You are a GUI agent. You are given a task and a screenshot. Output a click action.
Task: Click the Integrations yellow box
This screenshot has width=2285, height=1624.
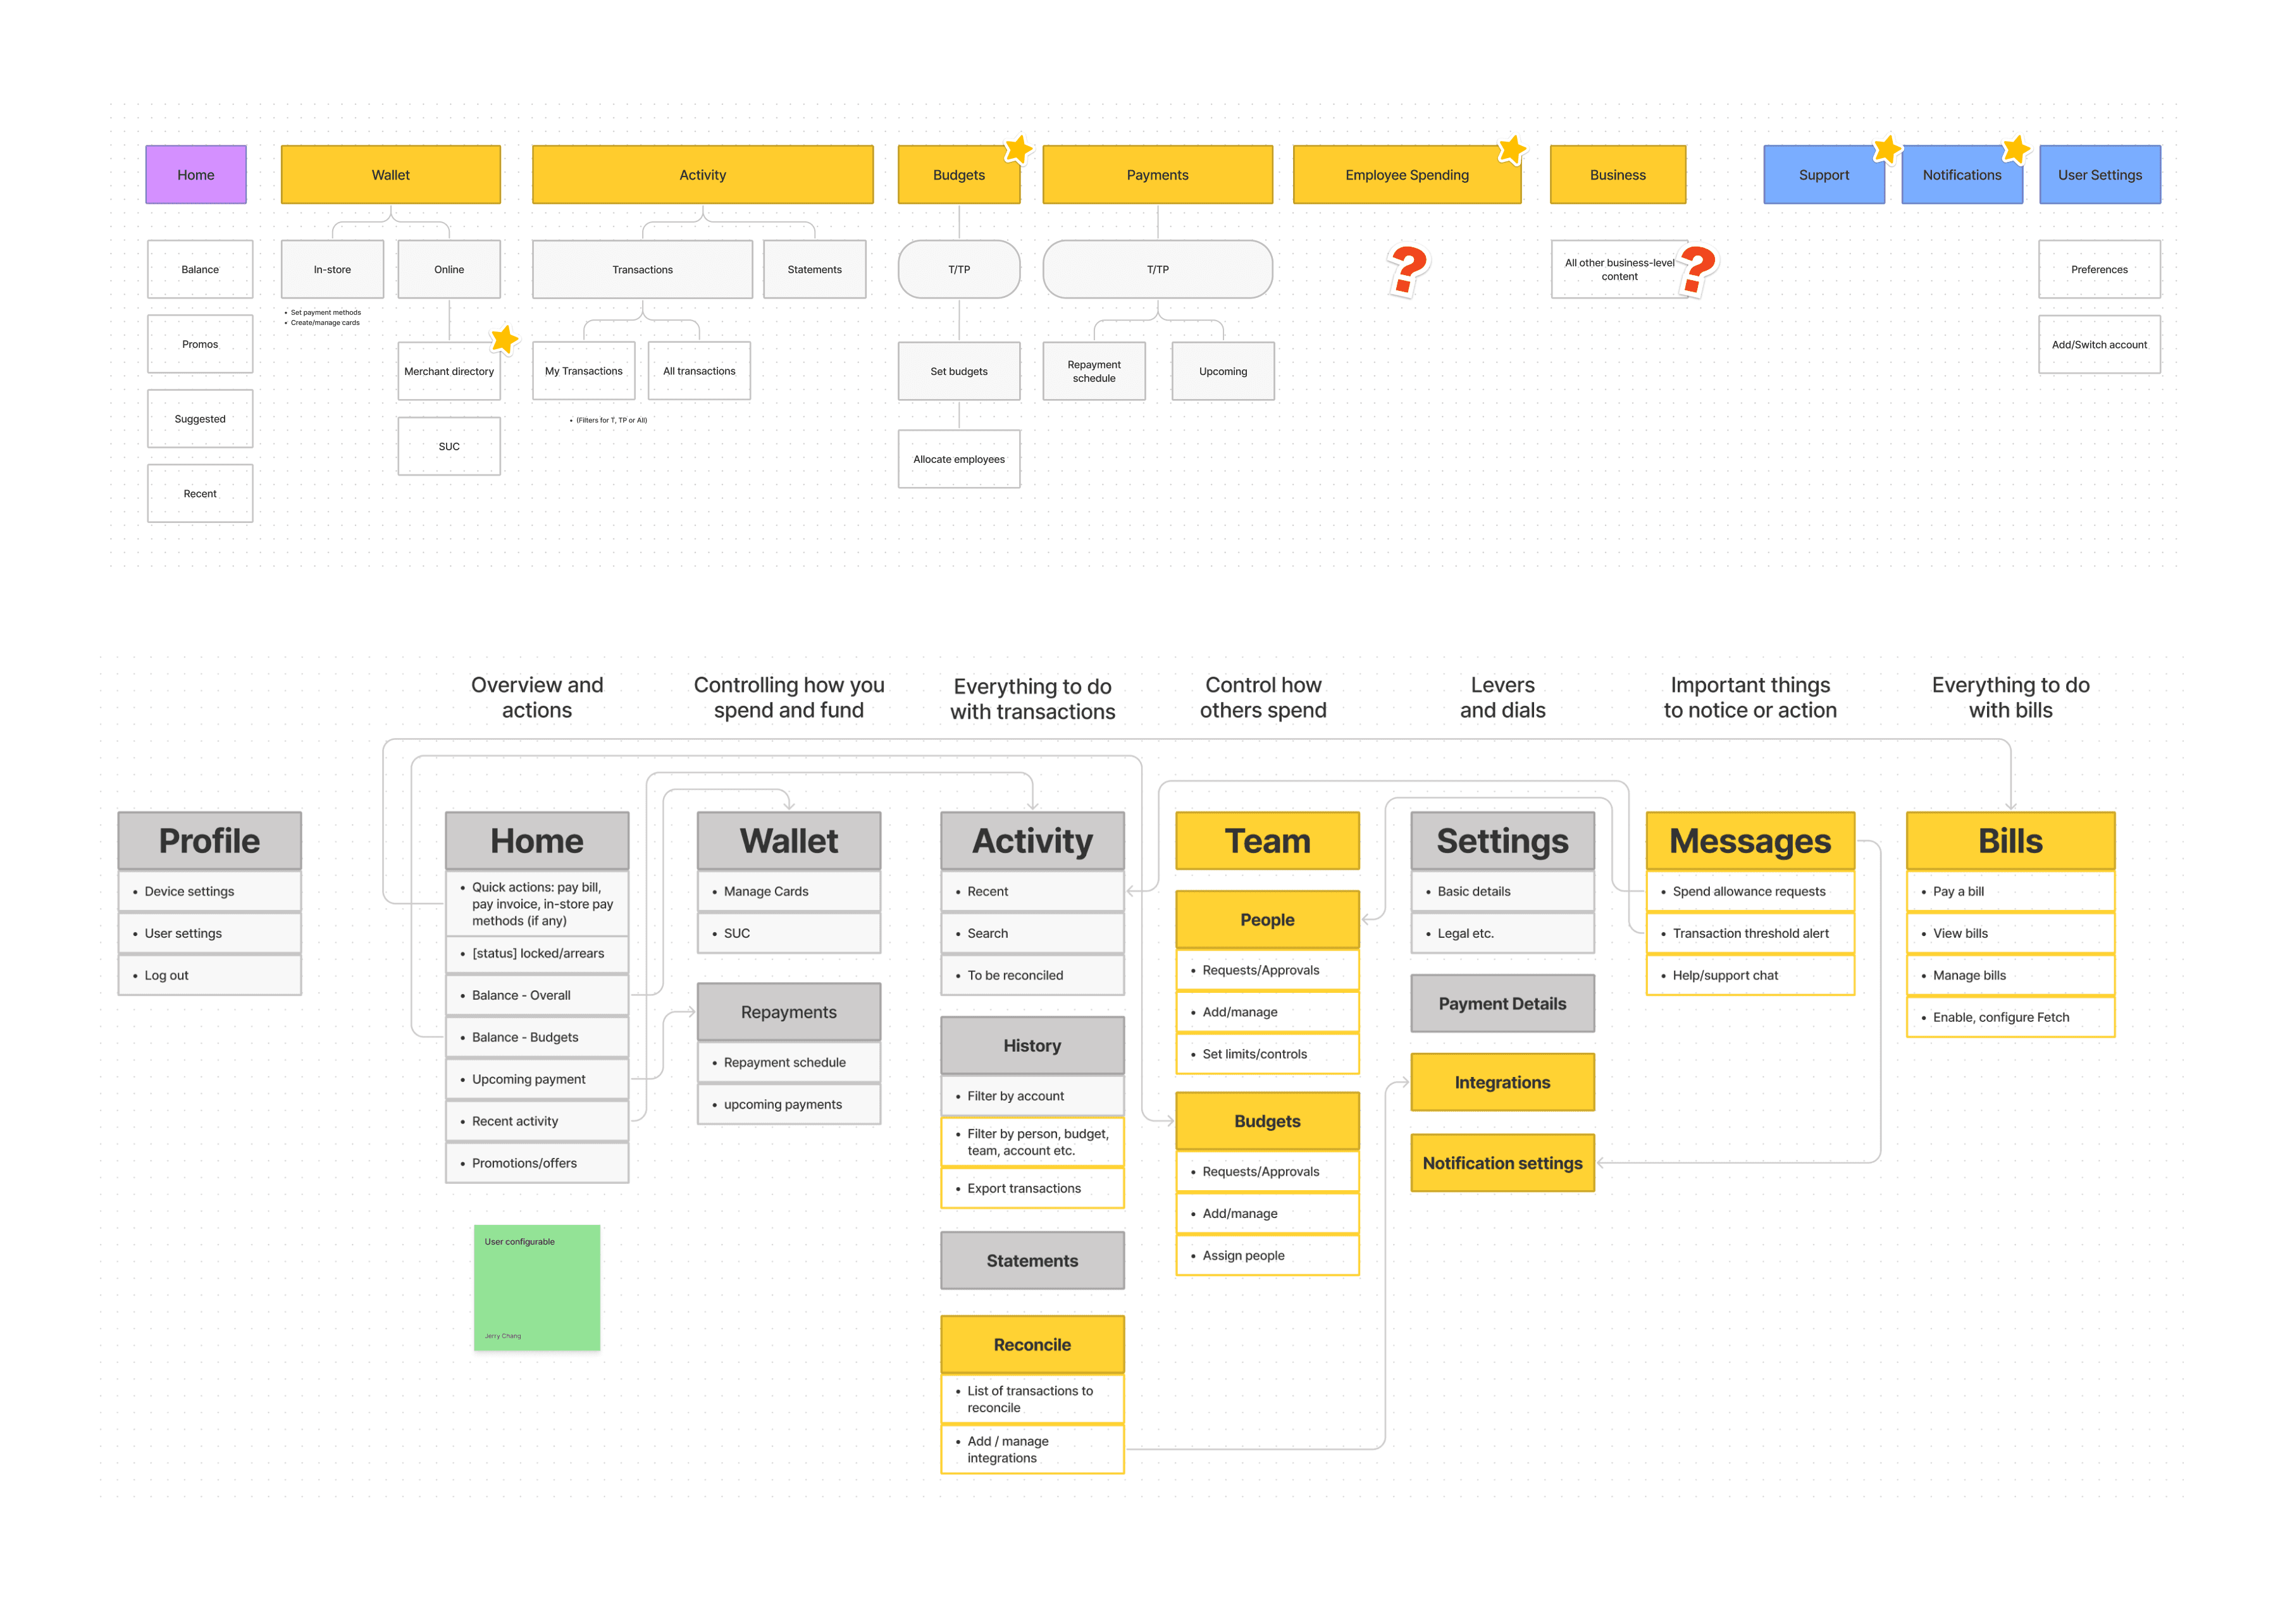coord(1502,1082)
